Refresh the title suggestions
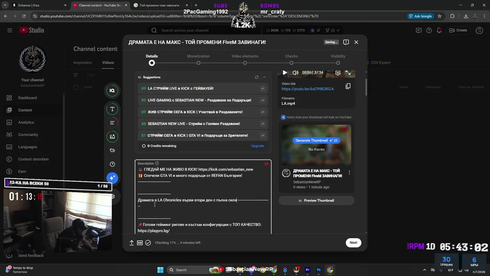The width and height of the screenshot is (490, 276). [x=256, y=77]
